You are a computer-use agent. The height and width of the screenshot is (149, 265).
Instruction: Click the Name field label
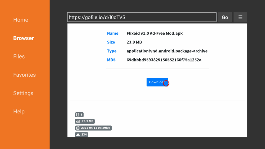coord(113,33)
